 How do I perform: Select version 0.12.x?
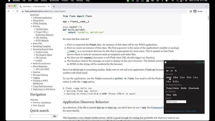point(175,81)
